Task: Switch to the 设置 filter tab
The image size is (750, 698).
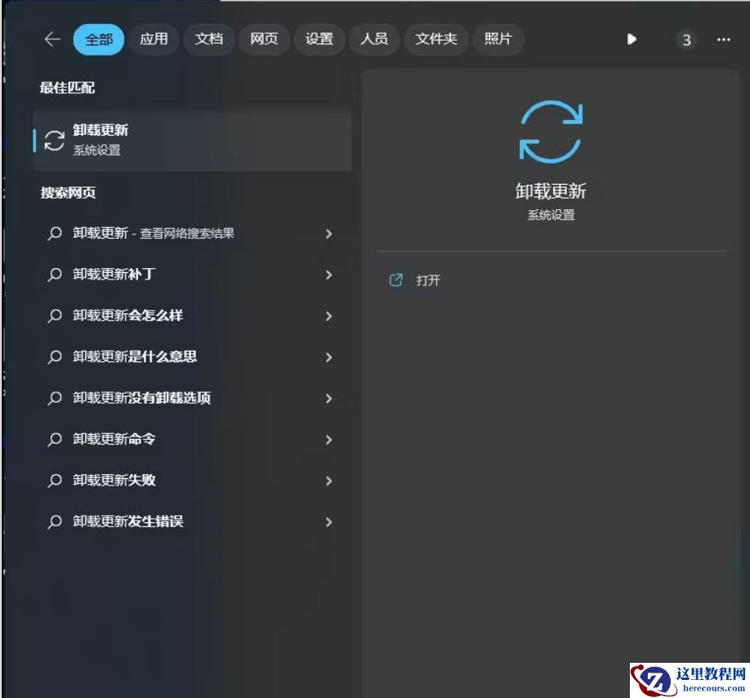Action: [319, 39]
